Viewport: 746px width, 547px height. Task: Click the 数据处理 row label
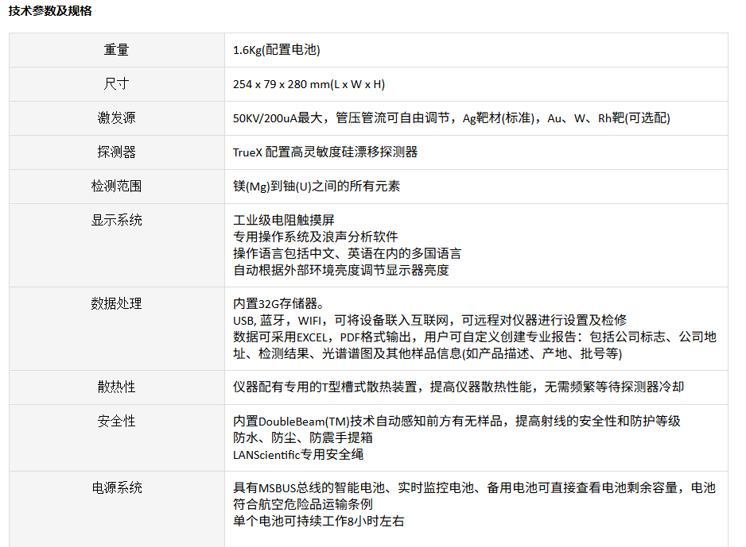116,303
